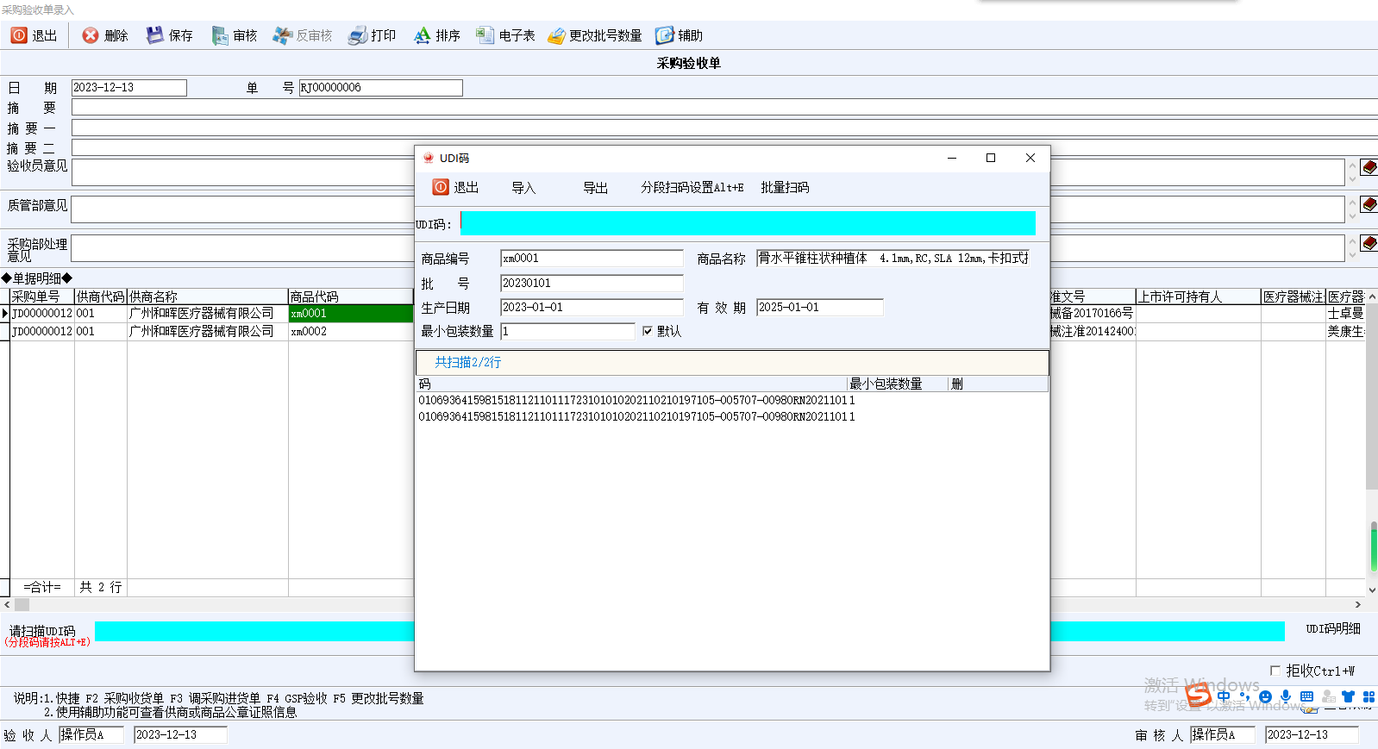Switch the IME 中 Chinese/English mode icon
Screen dimensions: 1378x749
pyautogui.click(x=1224, y=696)
